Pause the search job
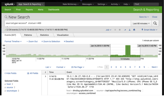This screenshot has height=96, width=164. coord(115,30)
